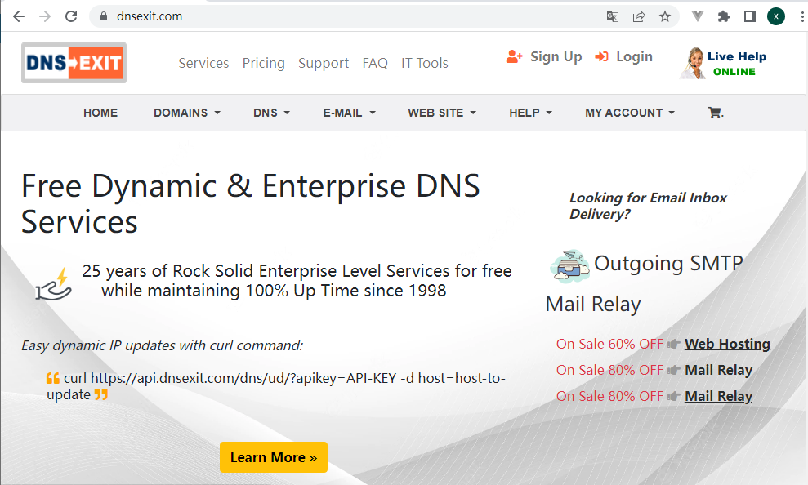This screenshot has height=485, width=808.
Task: Click the Live Help agent picture
Action: pos(693,63)
